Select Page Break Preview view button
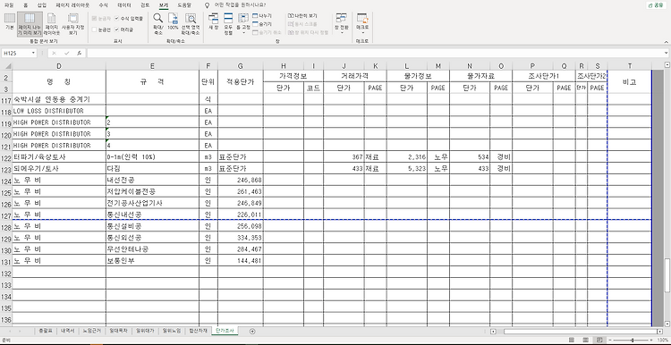Screen dimensions: 671x345 30,23
